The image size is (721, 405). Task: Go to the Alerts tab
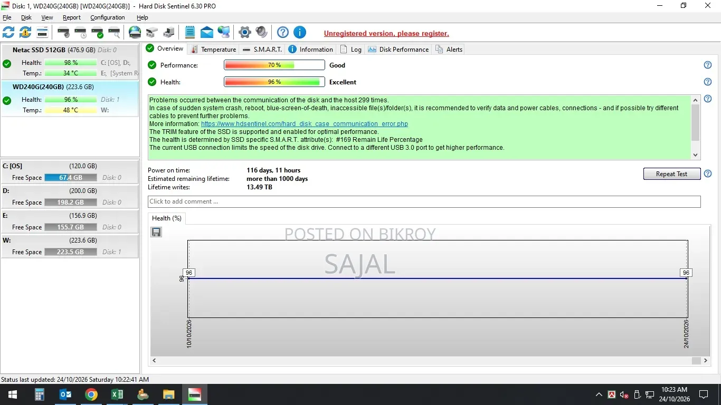(x=449, y=49)
